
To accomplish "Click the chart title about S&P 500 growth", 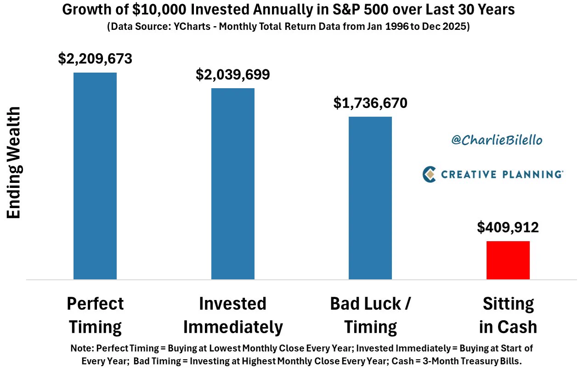I will click(289, 10).
